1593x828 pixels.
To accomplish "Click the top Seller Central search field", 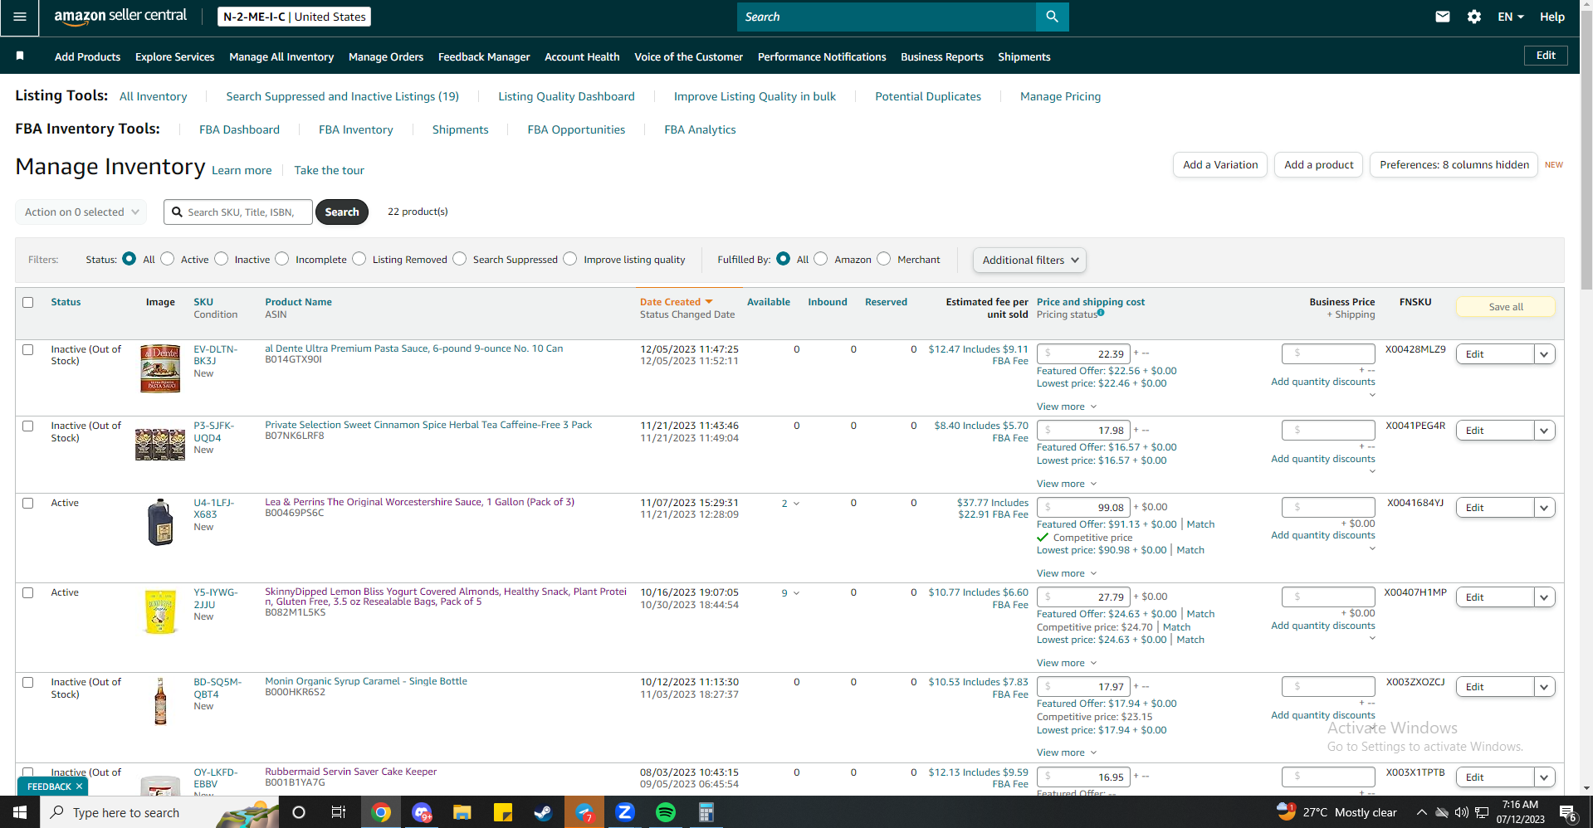I will coord(887,17).
